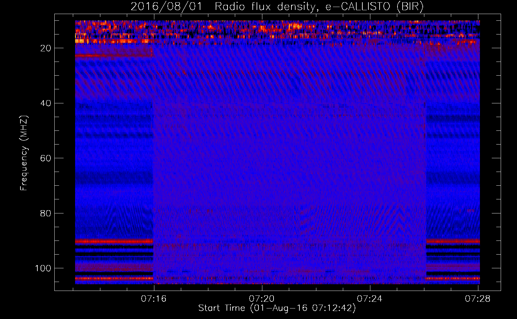Click the 07:24 time tick label
This screenshot has height=319, width=517.
pyautogui.click(x=370, y=299)
